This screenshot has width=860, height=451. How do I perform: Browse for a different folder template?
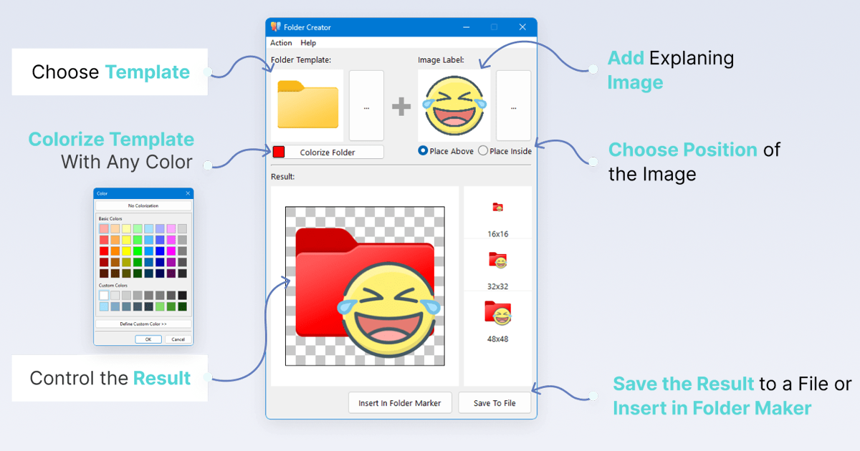(366, 105)
